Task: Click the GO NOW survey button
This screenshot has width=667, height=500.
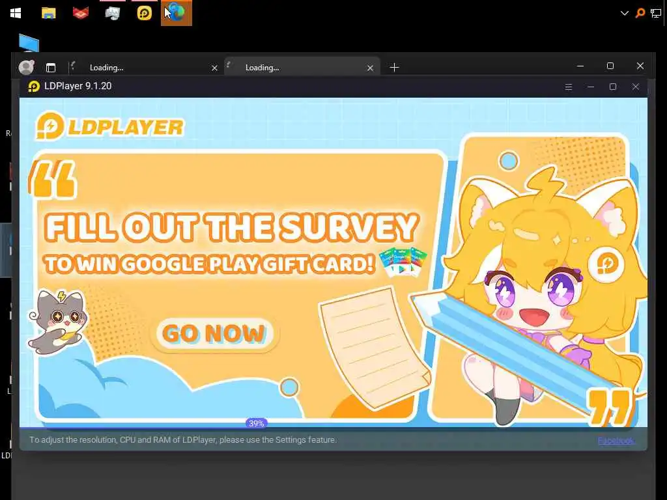Action: 214,333
